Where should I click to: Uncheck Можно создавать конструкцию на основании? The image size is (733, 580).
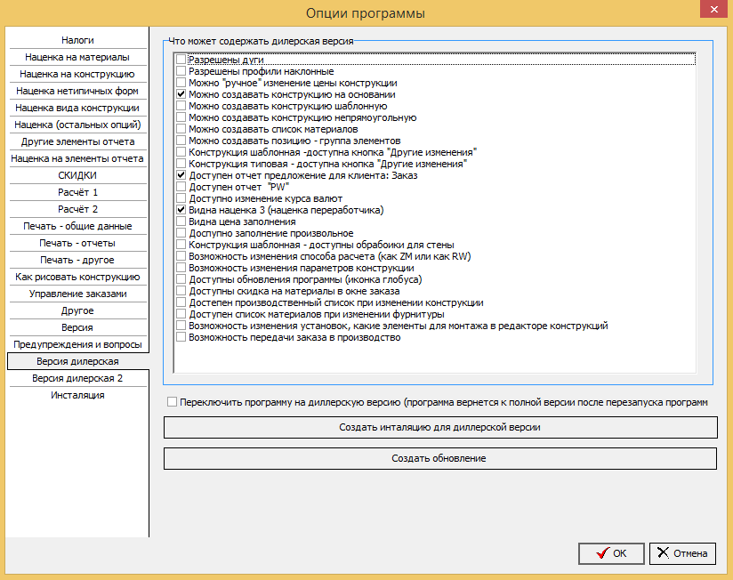coord(181,94)
